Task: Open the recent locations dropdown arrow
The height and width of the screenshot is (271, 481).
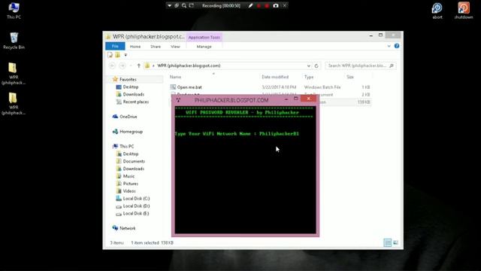Action: tap(131, 65)
